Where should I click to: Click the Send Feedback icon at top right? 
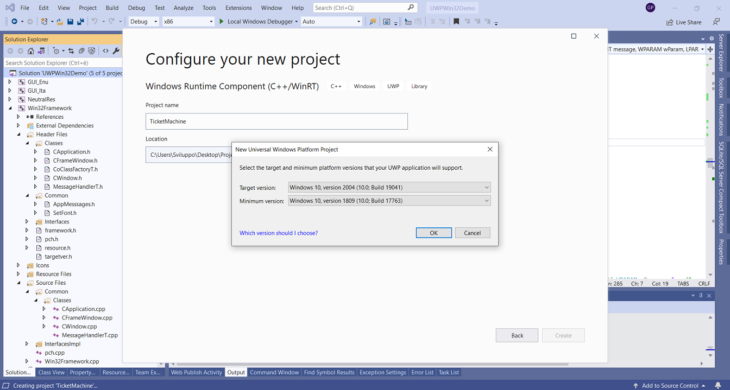[x=716, y=22]
